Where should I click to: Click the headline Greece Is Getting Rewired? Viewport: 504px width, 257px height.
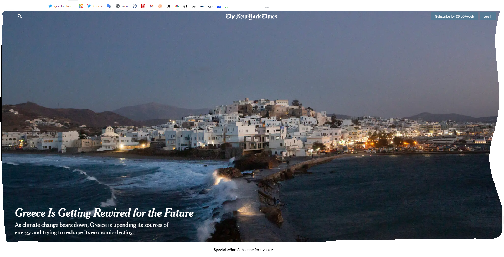point(104,213)
